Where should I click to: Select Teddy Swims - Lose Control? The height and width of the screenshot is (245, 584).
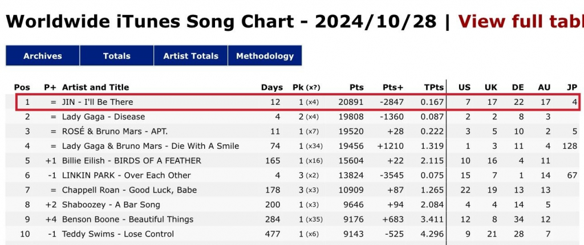[117, 234]
